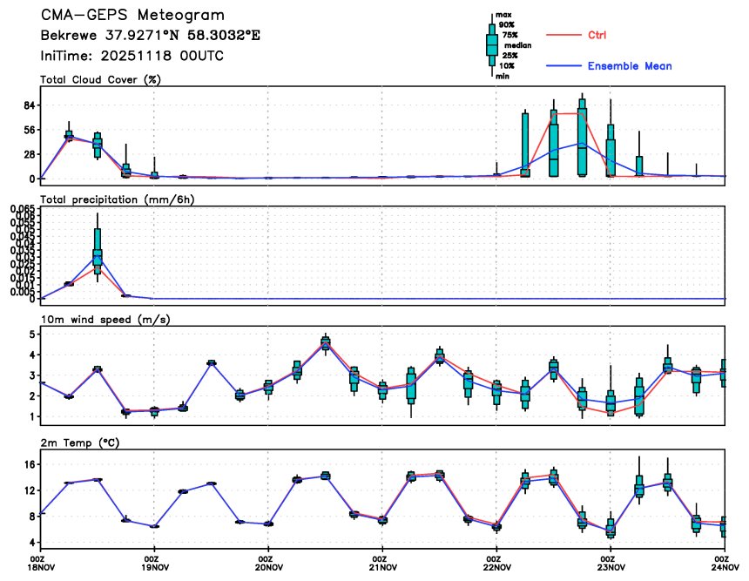Click the 'Total precipitation (mm/6h)' panel title
The image size is (749, 581).
click(118, 199)
